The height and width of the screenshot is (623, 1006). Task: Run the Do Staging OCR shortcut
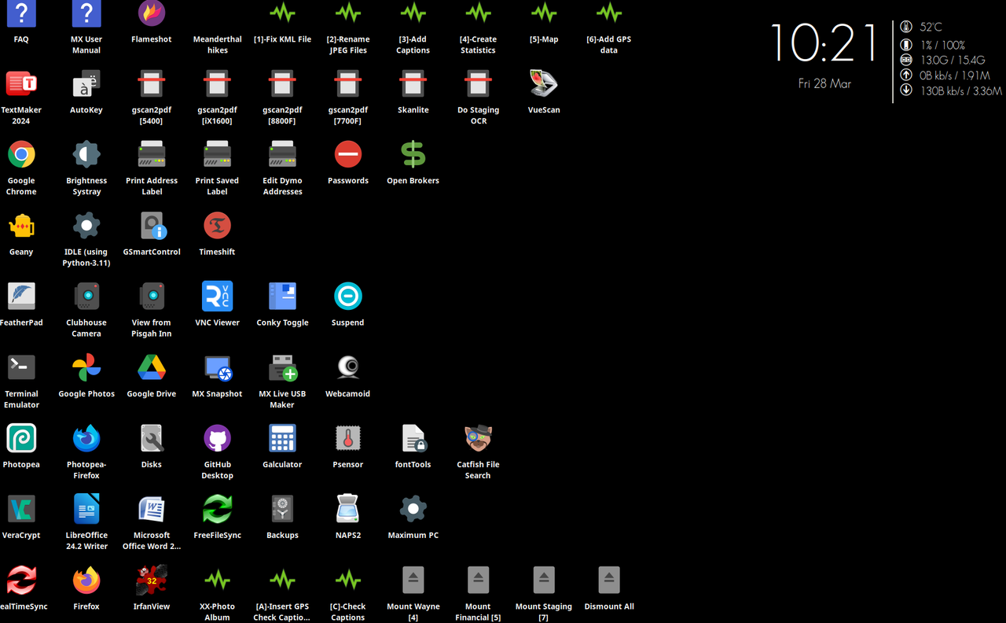478,84
